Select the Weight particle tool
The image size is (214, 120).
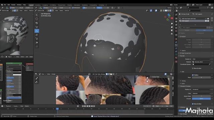[x=37, y=47]
